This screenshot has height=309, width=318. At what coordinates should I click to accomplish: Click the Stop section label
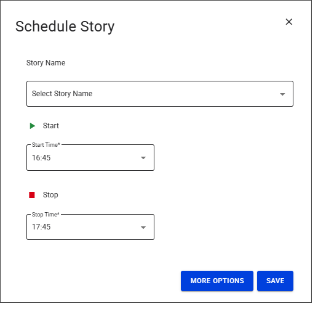pos(50,195)
